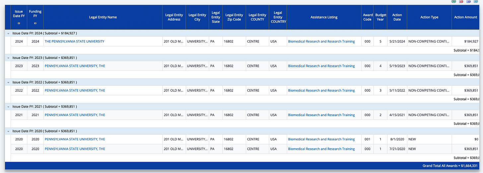Open Biomedical Research link in the 2024 row
The height and width of the screenshot is (173, 483).
click(x=321, y=41)
